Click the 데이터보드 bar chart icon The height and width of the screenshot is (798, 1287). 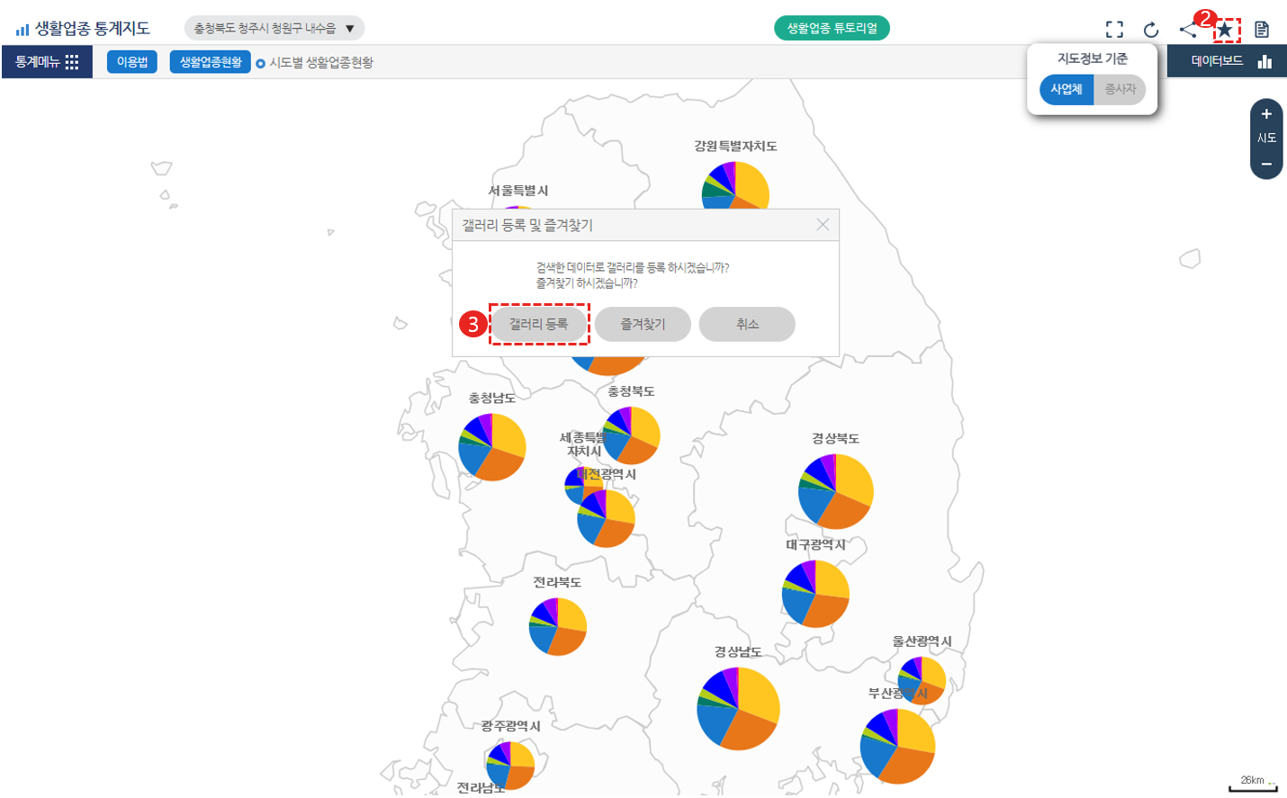1265,61
